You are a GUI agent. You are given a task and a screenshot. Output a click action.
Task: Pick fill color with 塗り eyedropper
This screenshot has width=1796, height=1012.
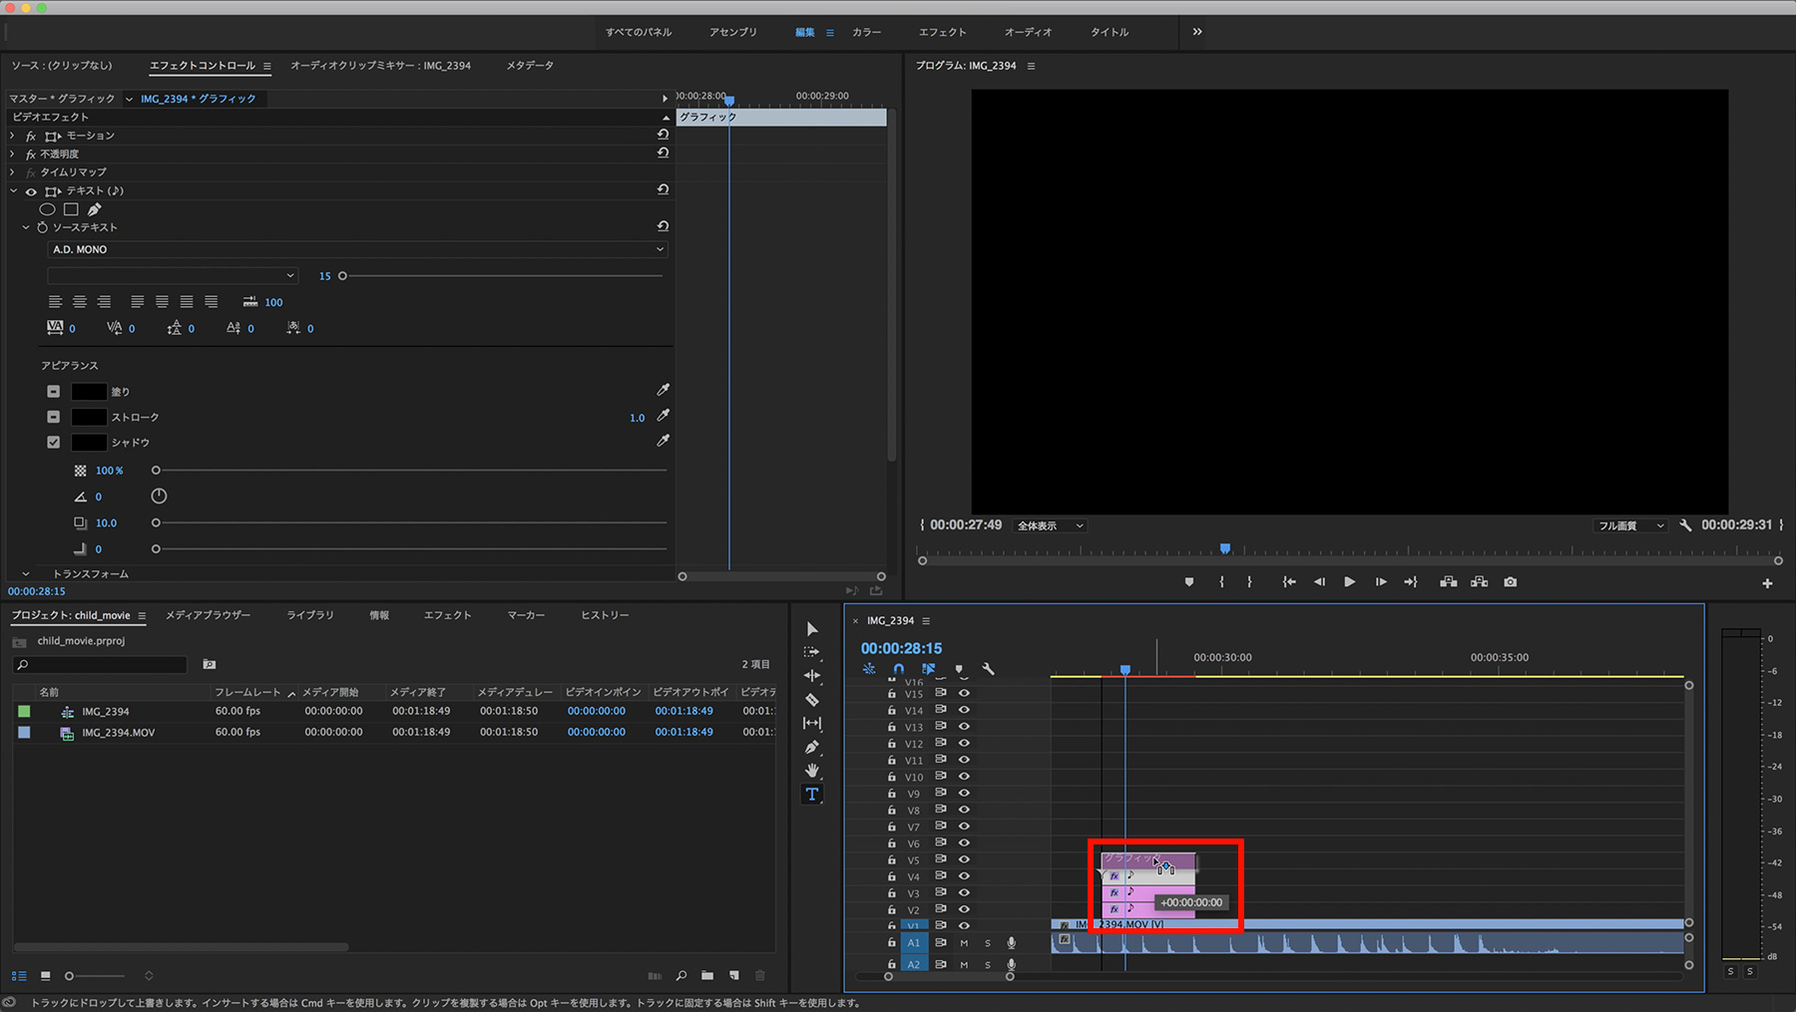(x=663, y=390)
